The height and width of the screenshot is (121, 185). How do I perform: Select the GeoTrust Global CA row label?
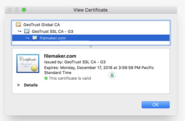42,25
